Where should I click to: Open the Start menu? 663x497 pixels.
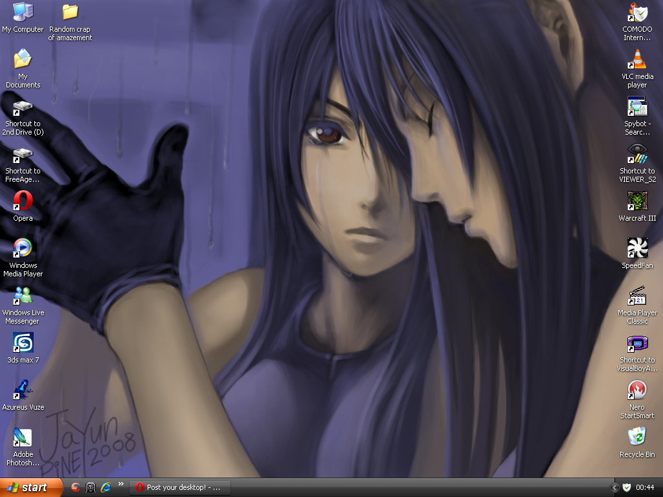(x=30, y=487)
